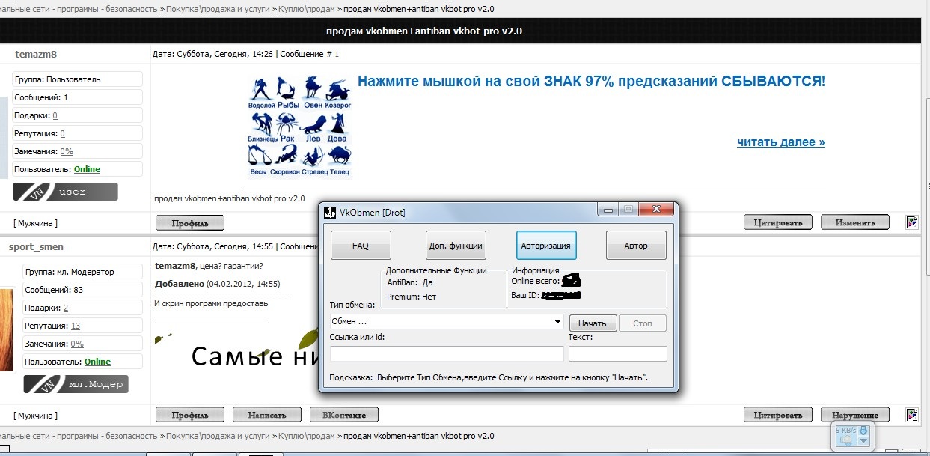The height and width of the screenshot is (456, 930).
Task: Open Покупка\продажа и услуги in top breadcrumb
Action: [x=219, y=9]
